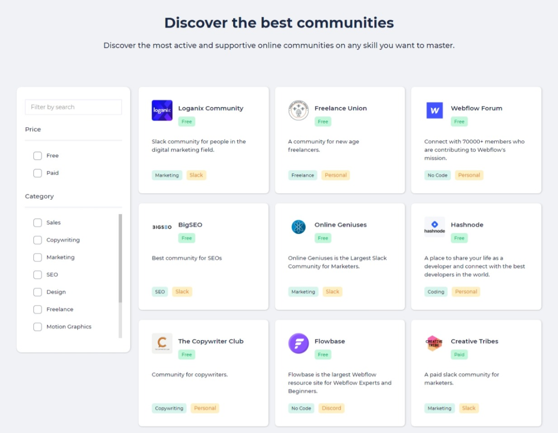Click the Free badge under Flowbase
The image size is (558, 433).
(x=323, y=354)
